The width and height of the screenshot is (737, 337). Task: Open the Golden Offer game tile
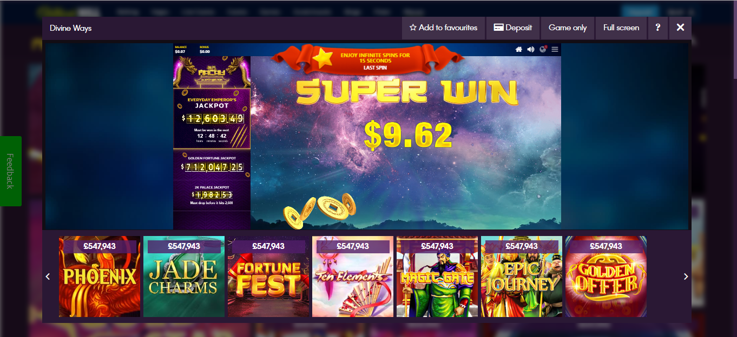(606, 277)
